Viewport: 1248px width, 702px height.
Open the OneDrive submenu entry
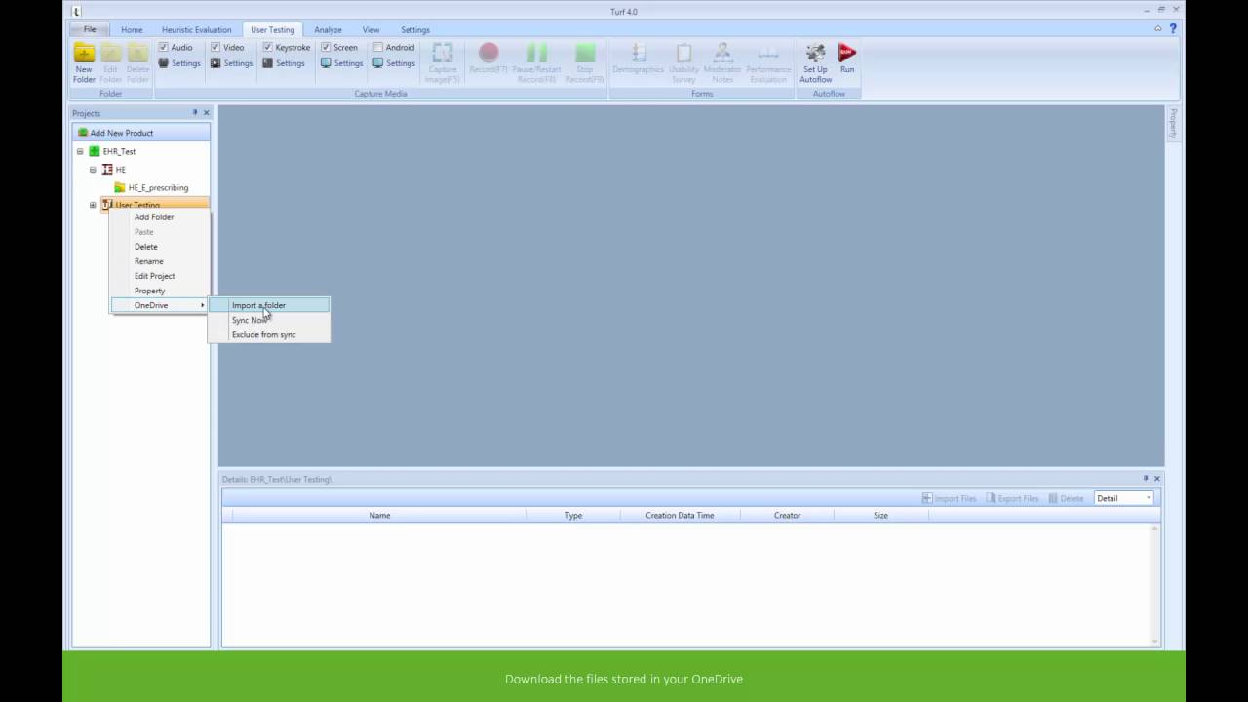(x=159, y=305)
